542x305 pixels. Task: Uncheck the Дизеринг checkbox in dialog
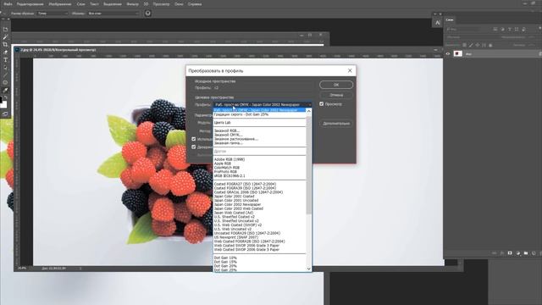(x=194, y=147)
